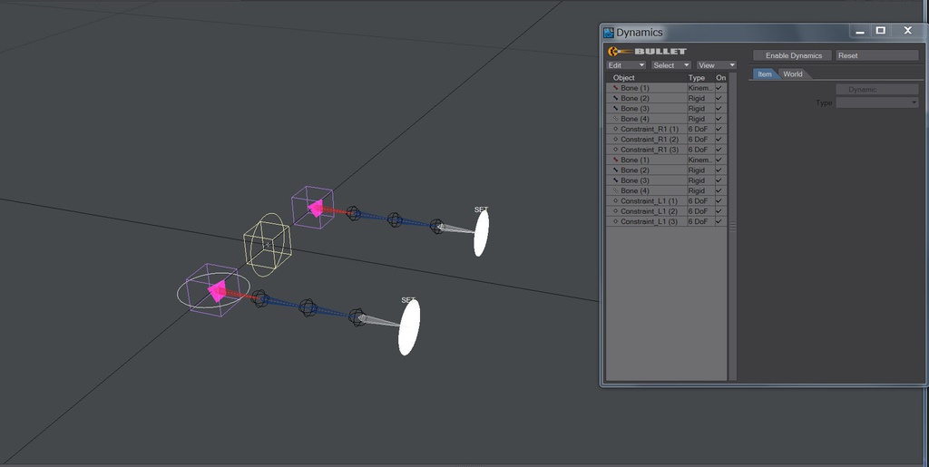
Task: Open the Edit dropdown menu
Action: (x=626, y=65)
